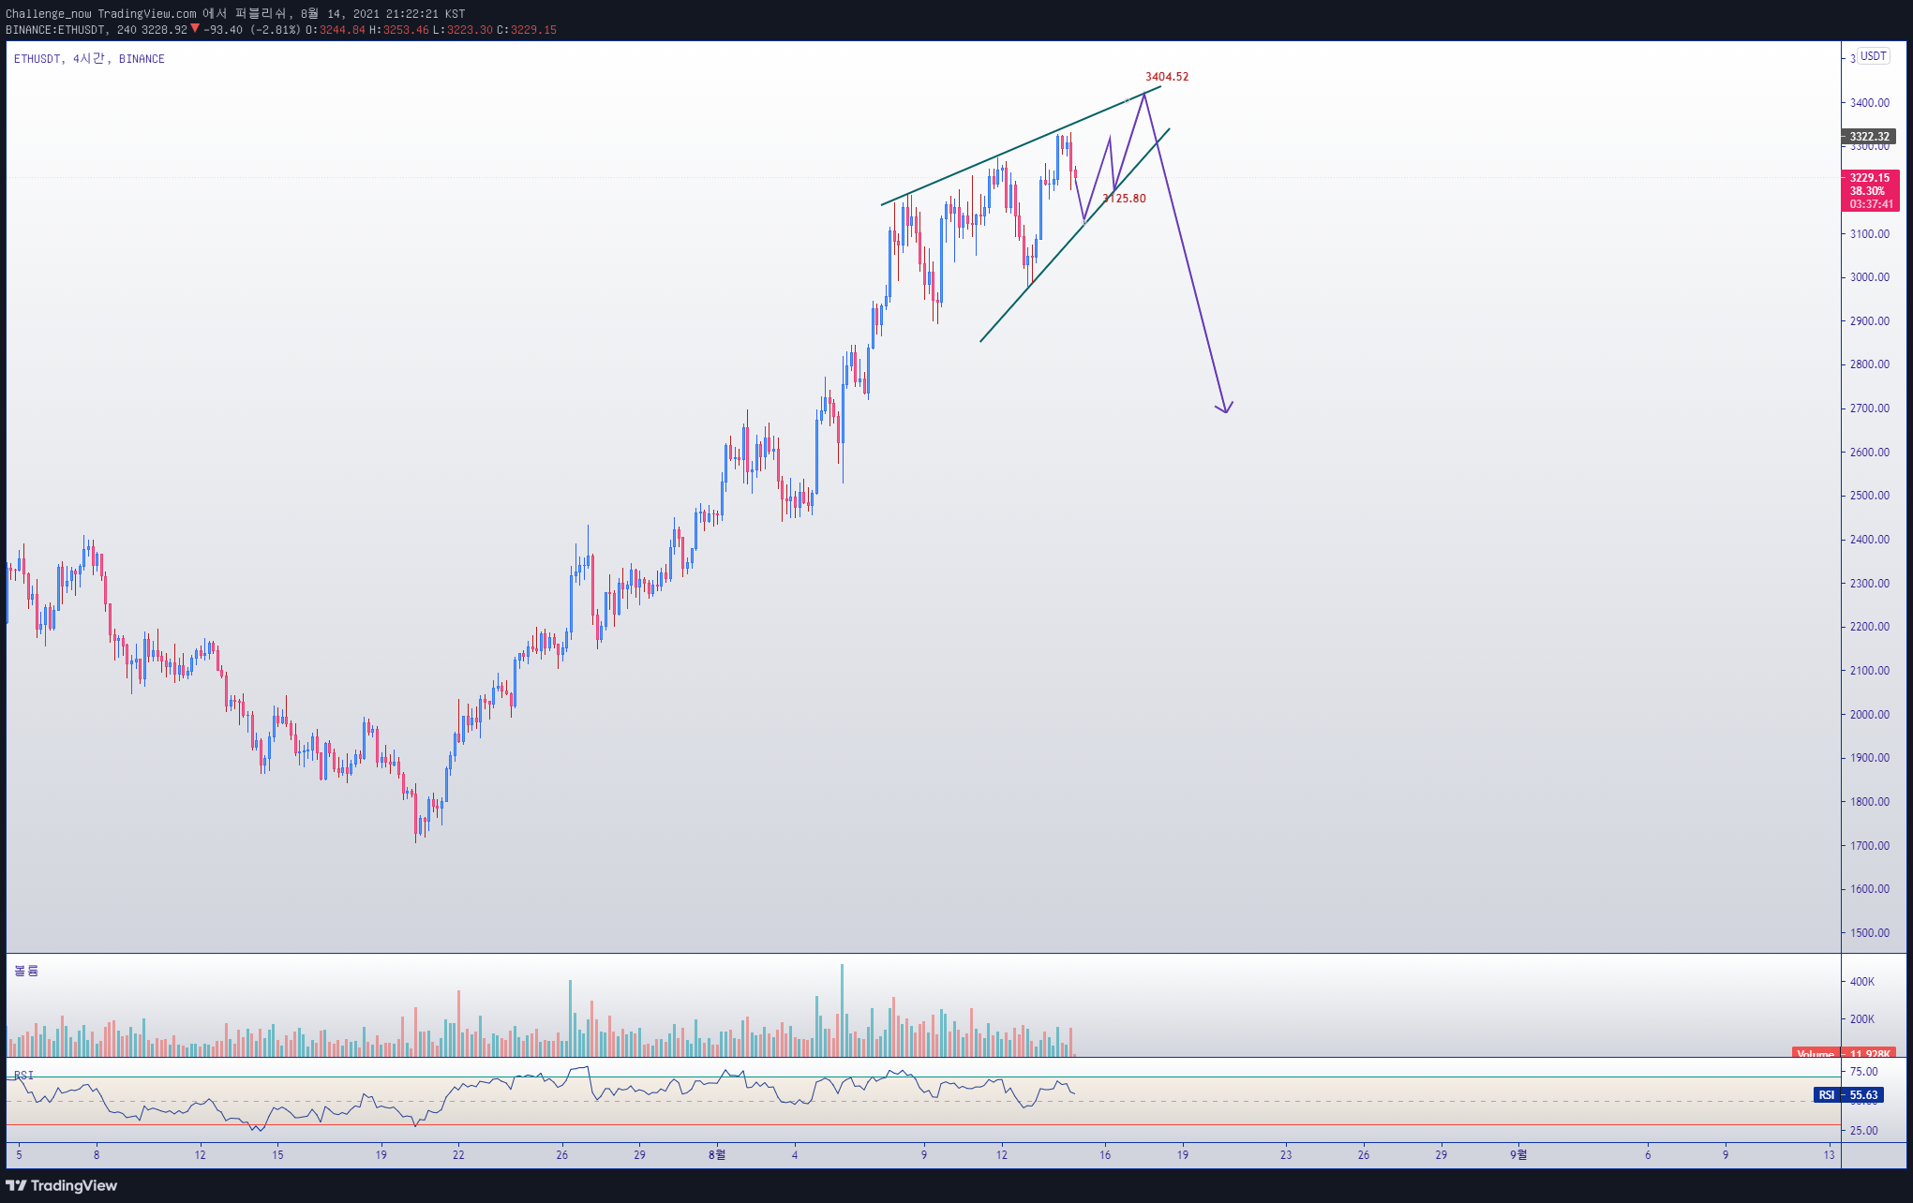
Task: Select the RSI indicator label
Action: pos(23,1075)
